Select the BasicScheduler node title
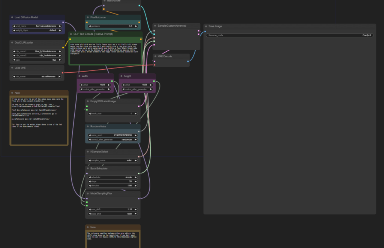384x248 pixels. 99,169
